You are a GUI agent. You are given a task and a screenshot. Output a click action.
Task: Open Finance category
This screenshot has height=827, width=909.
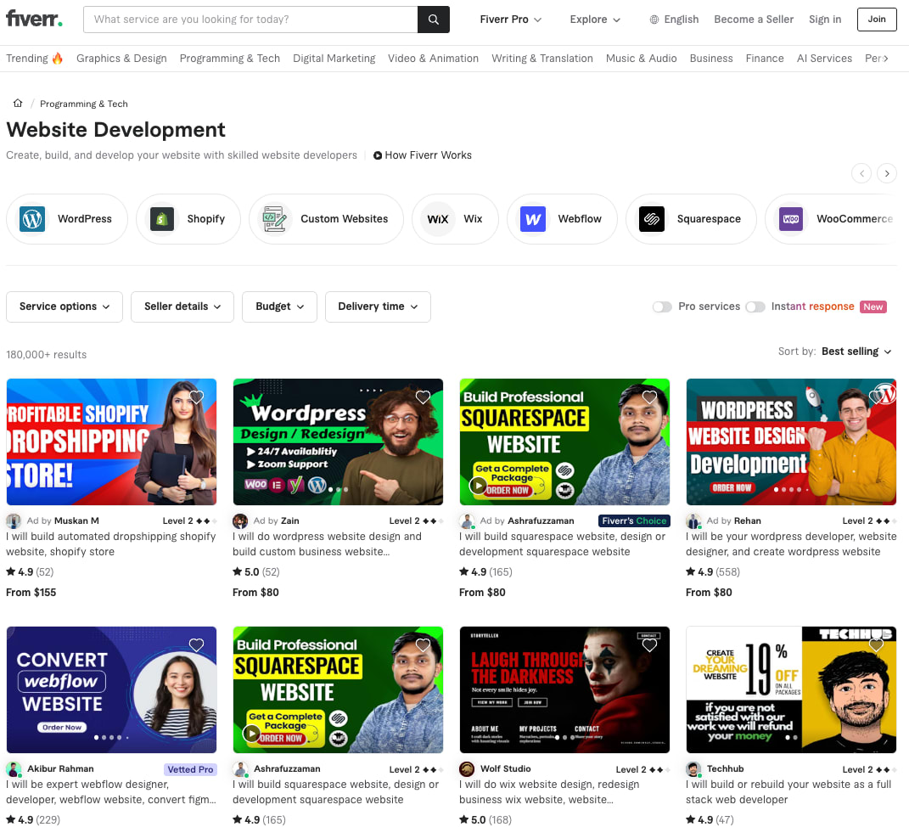765,58
